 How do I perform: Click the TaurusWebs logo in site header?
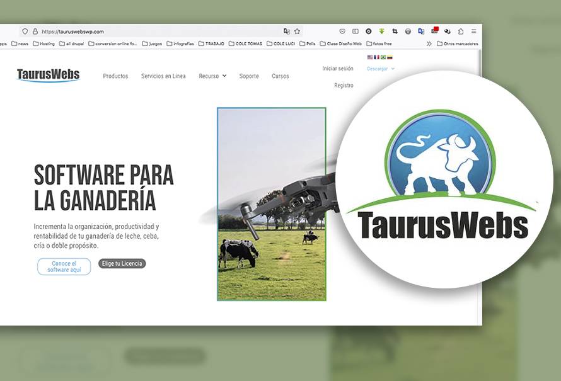48,75
